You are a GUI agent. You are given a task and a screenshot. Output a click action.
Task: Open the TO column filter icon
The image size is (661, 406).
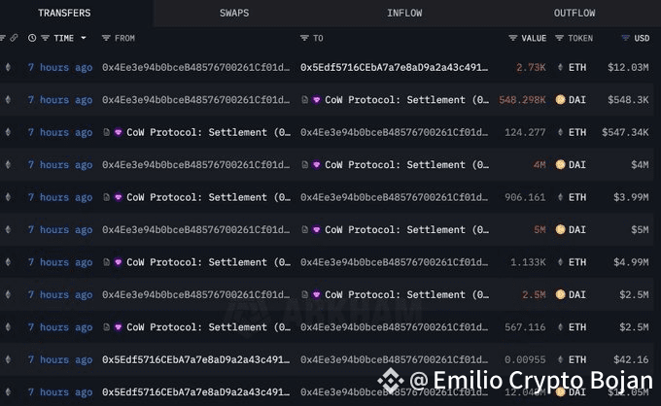tap(304, 38)
